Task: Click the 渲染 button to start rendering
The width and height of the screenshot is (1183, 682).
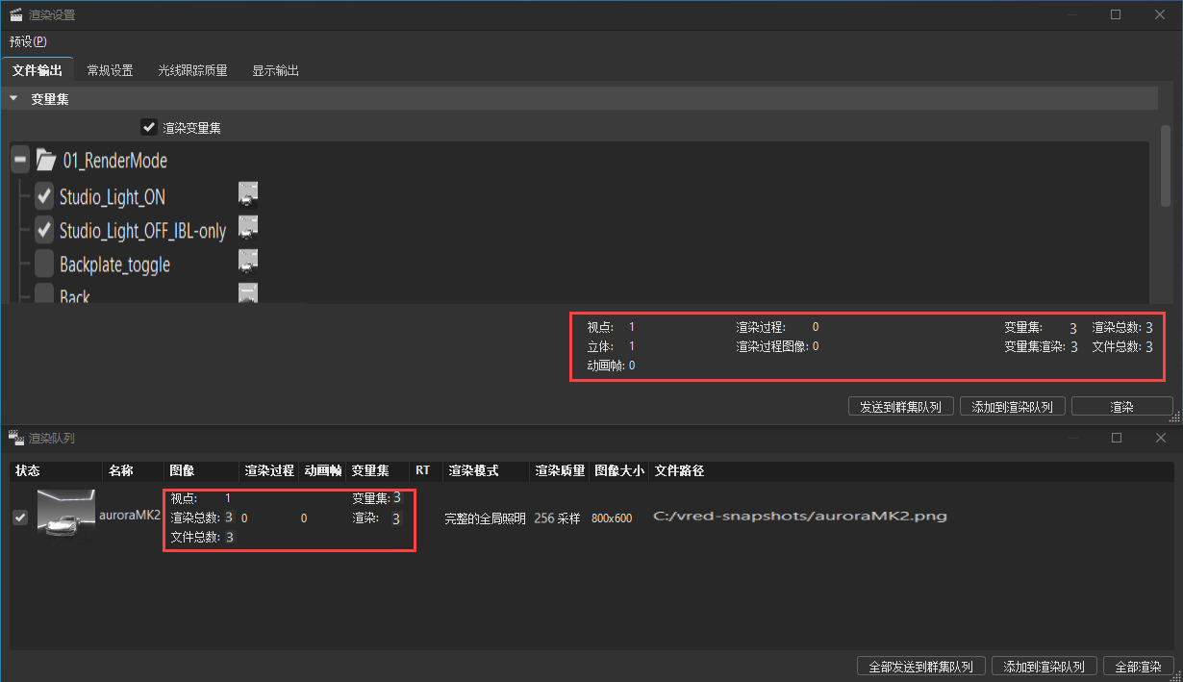Action: pos(1122,406)
